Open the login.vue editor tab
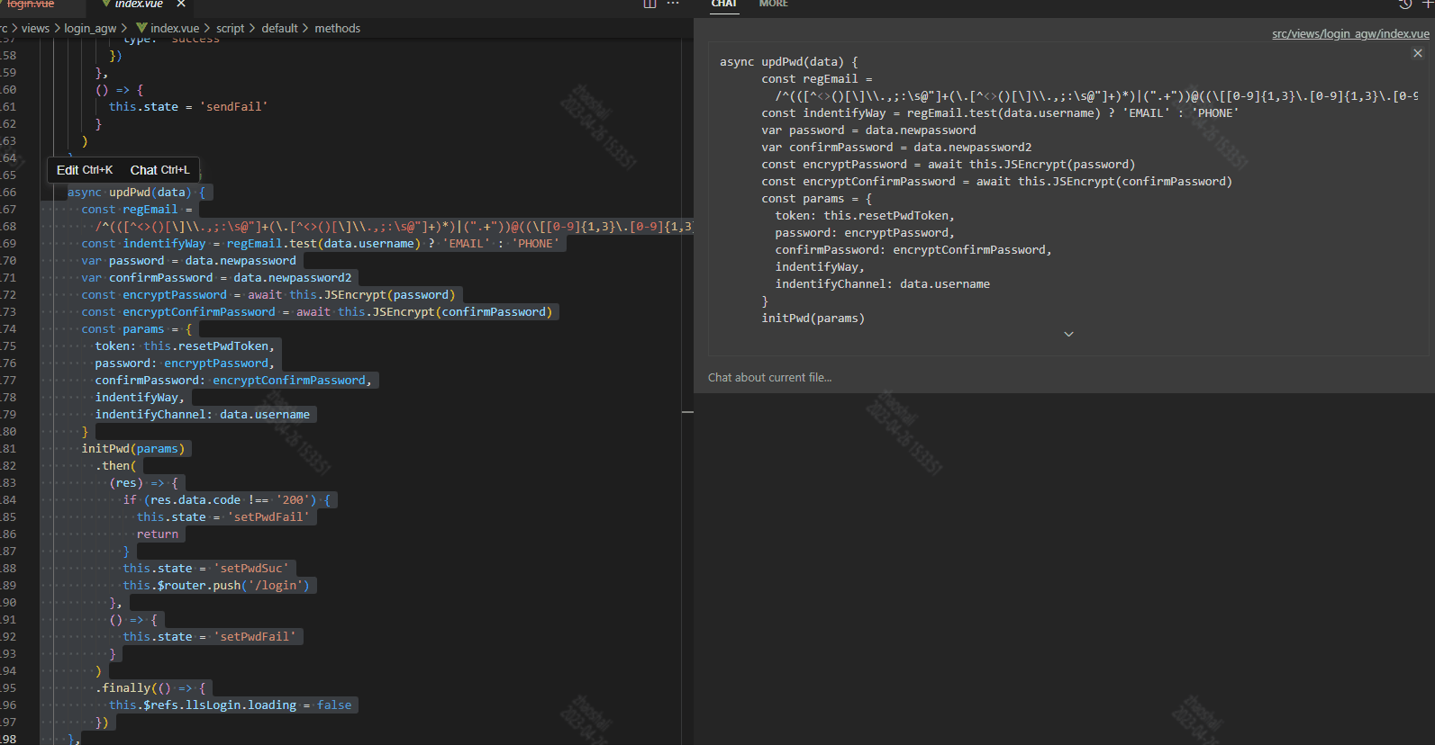 click(32, 4)
